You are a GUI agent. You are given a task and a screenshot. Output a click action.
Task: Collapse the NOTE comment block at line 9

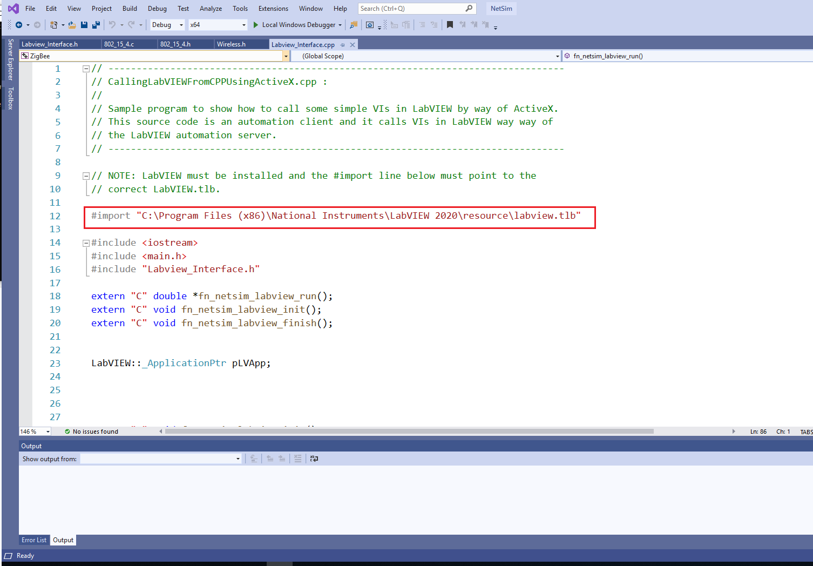point(86,176)
